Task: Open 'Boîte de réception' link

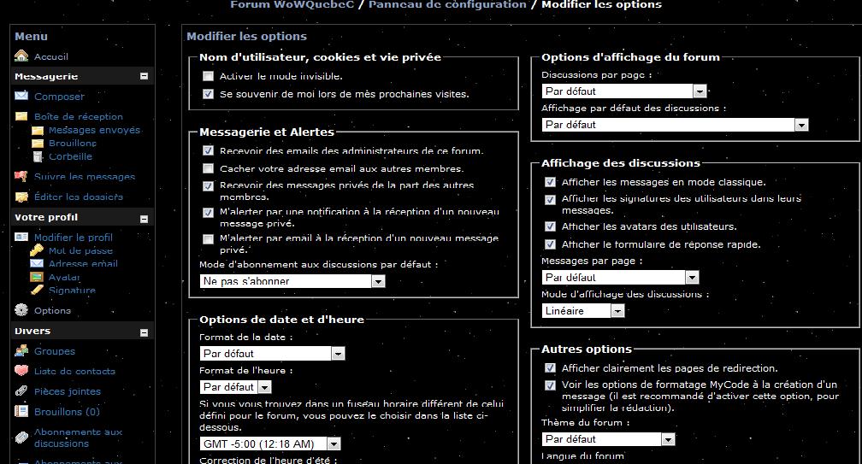Action: point(79,116)
